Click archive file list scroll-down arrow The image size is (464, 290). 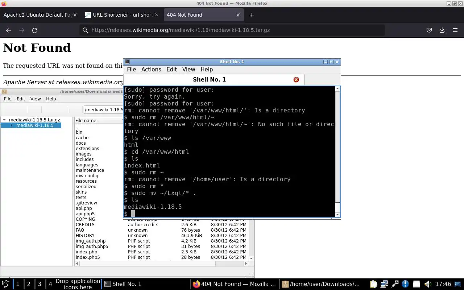click(x=252, y=258)
